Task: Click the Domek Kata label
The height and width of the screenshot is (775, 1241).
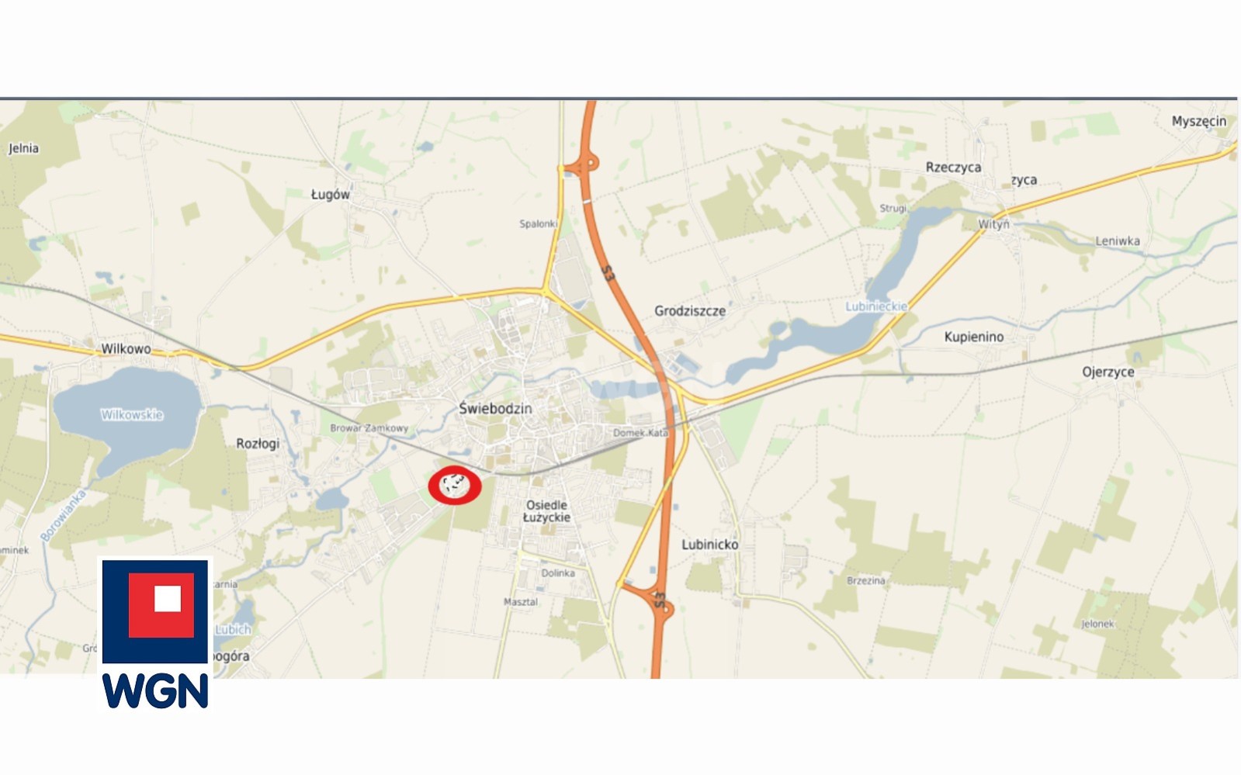Action: pyautogui.click(x=641, y=433)
